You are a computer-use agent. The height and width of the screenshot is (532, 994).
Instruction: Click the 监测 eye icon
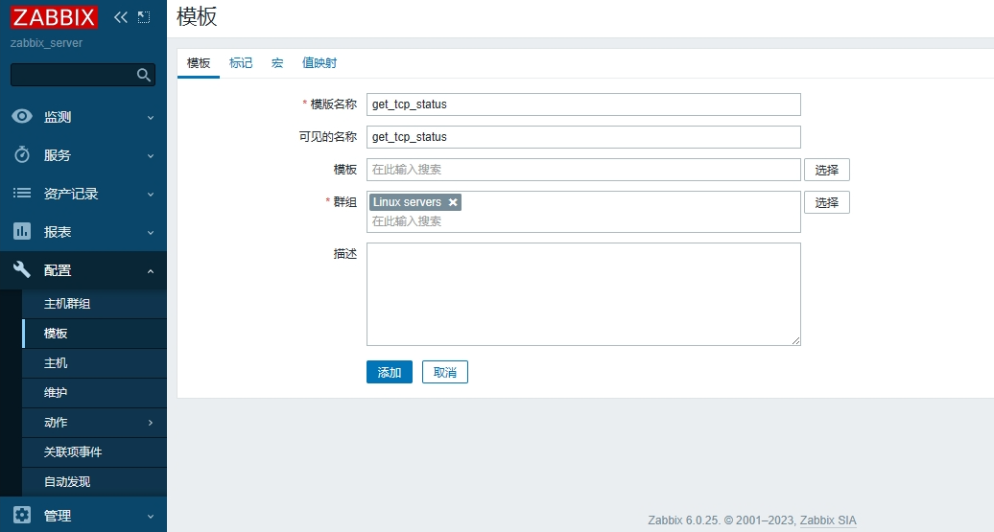click(22, 117)
